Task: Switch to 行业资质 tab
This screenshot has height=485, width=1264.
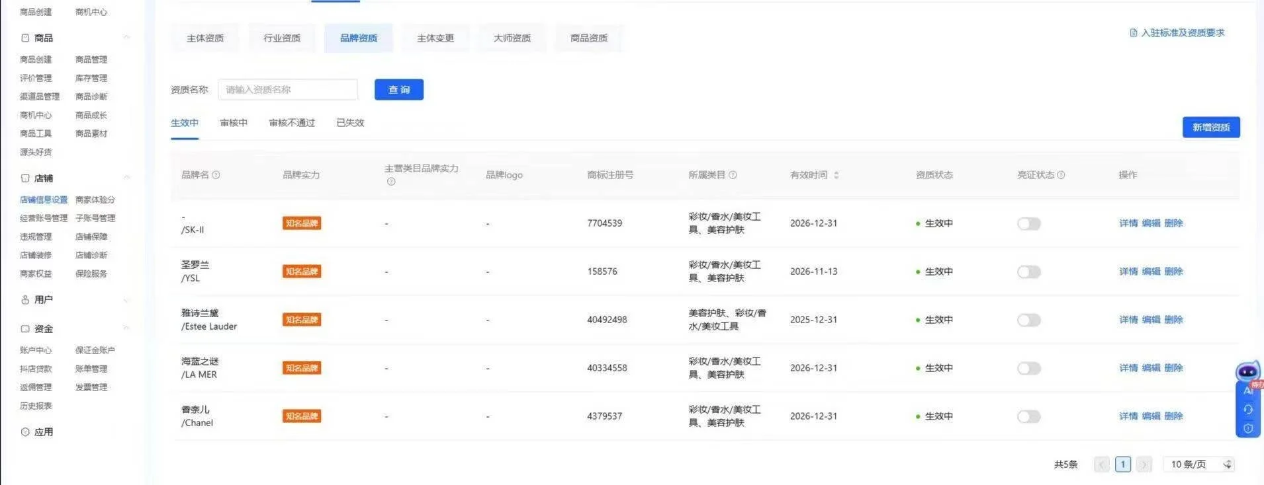Action: pyautogui.click(x=282, y=38)
